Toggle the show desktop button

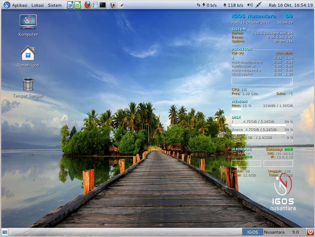click(x=5, y=232)
